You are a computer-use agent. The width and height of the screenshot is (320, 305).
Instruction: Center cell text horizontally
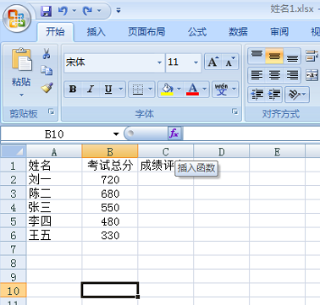coord(274,75)
